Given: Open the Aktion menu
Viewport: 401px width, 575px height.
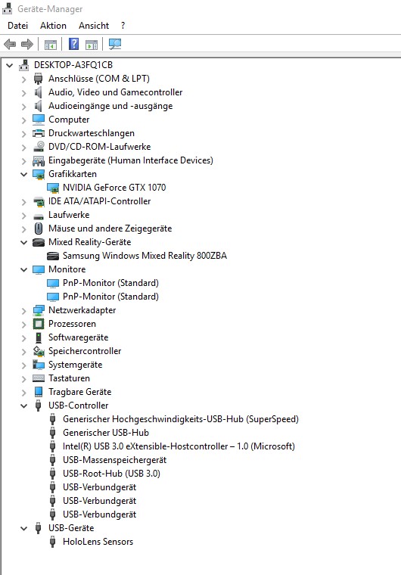Looking at the screenshot, I should click(53, 26).
